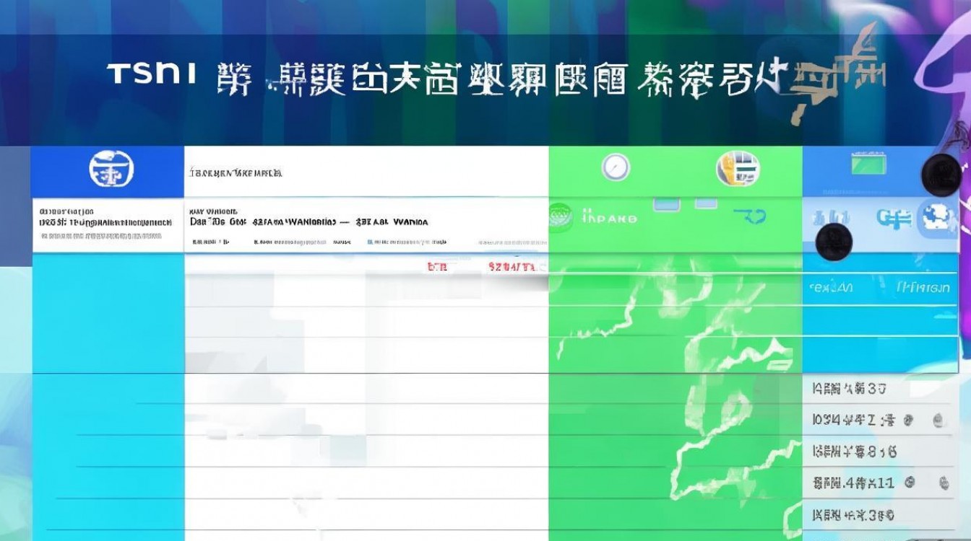Click the clock icon in the green panel
This screenshot has height=541, width=971.
coord(616,167)
